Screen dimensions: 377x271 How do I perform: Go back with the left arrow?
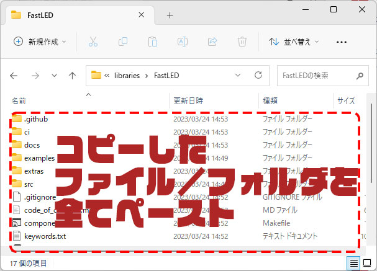point(14,76)
